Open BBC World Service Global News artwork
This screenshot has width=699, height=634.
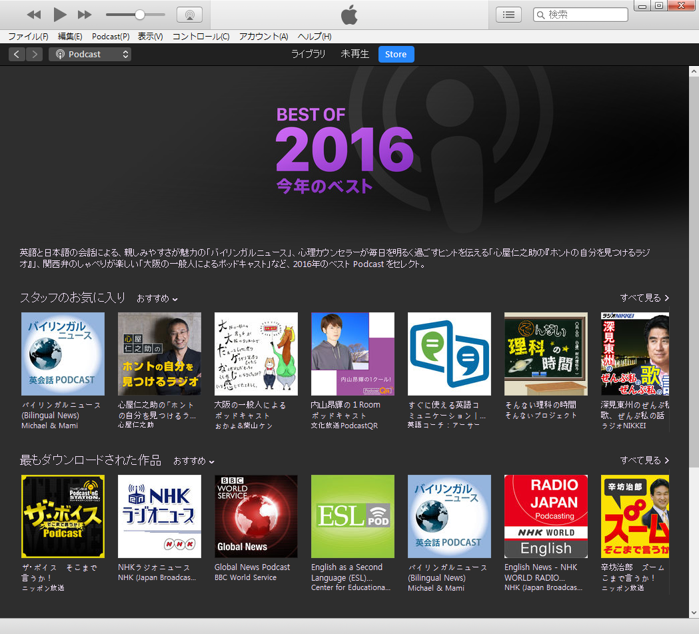(x=256, y=516)
